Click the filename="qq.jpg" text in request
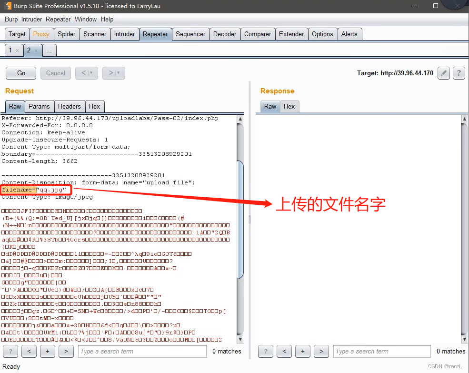Viewport: 469px width, 373px height. [x=34, y=190]
